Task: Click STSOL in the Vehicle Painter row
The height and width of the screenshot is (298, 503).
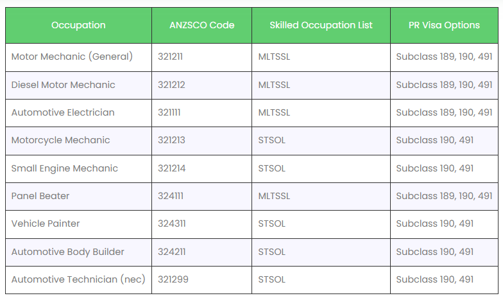Action: 271,223
